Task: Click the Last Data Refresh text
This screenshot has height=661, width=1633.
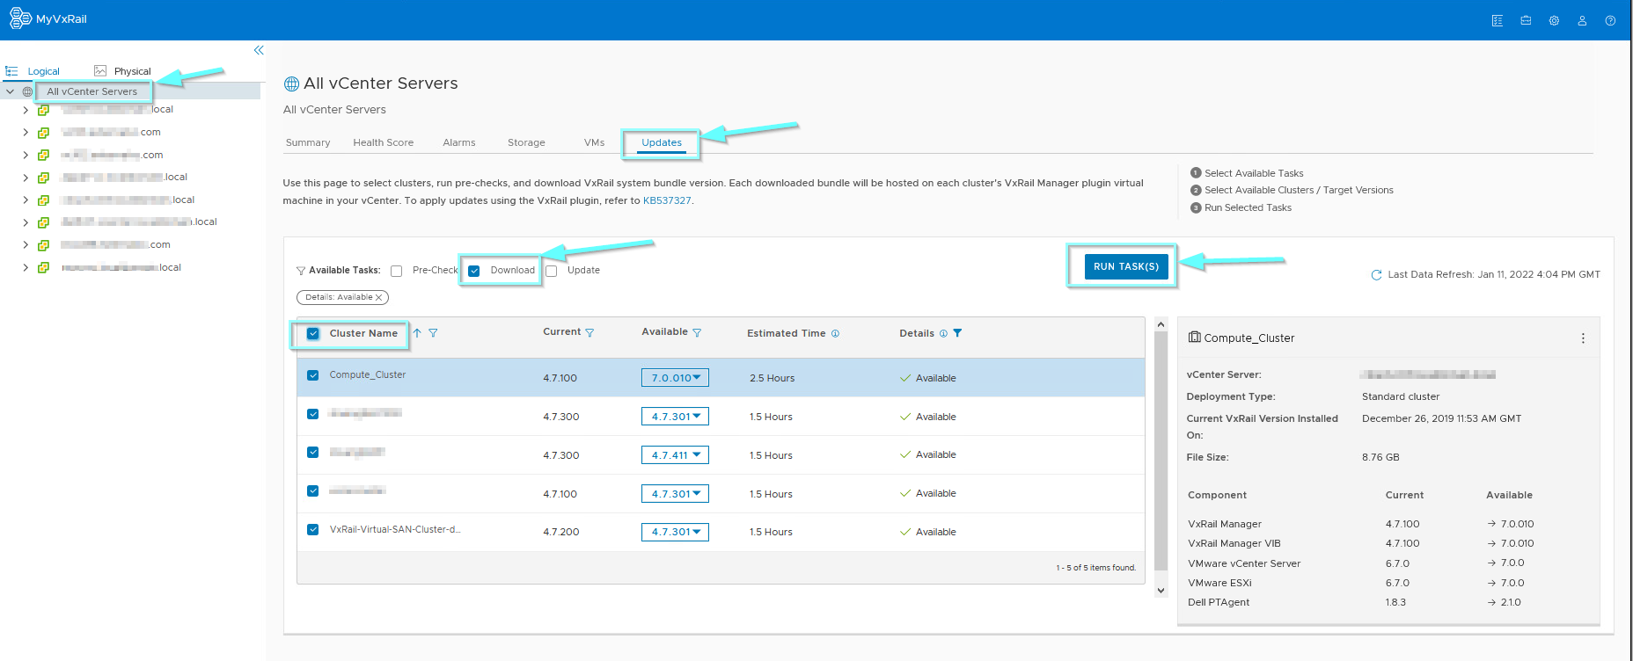Action: [1494, 274]
